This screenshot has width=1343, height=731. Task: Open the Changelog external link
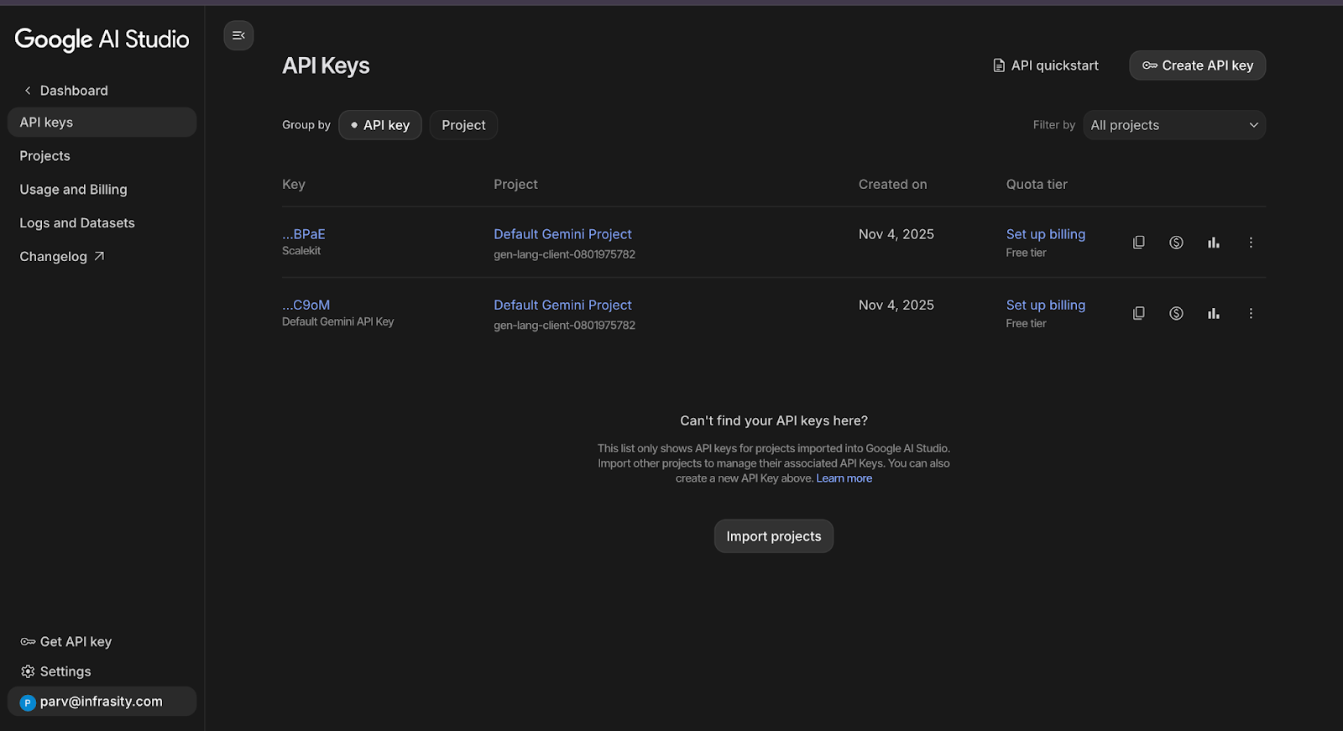(62, 257)
